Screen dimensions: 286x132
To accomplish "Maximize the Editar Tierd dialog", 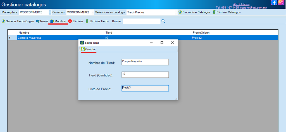I will coord(162,43).
